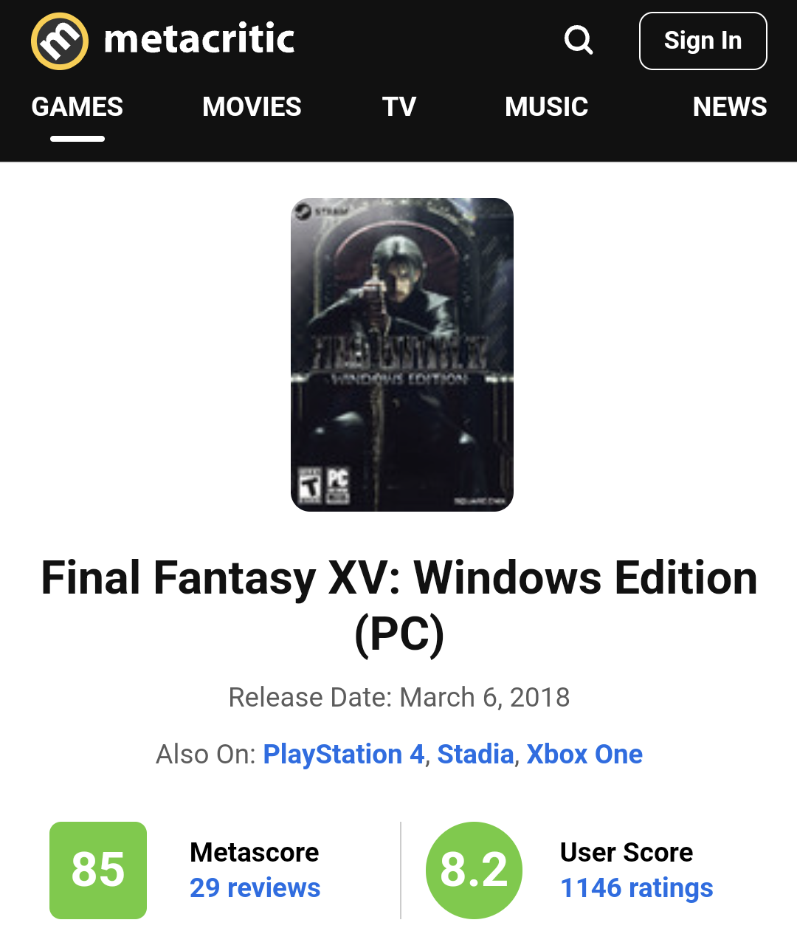Viewport: 797px width, 948px height.
Task: Click the green 85 Metascore badge
Action: [x=98, y=870]
